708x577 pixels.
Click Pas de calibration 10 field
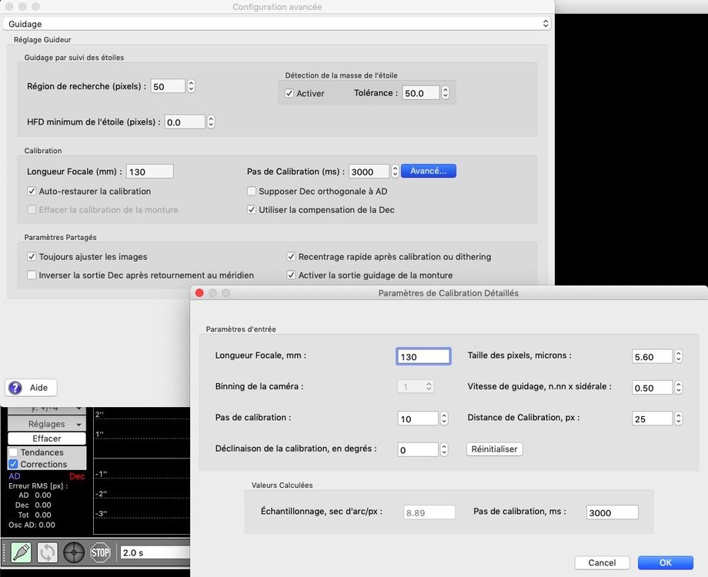click(x=418, y=419)
